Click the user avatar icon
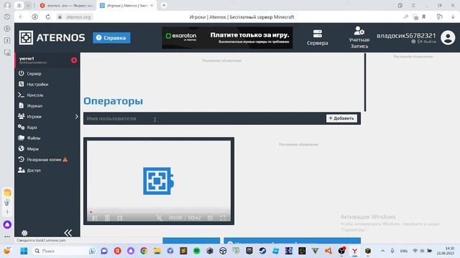Screen dimensions: 460x258 point(448,38)
